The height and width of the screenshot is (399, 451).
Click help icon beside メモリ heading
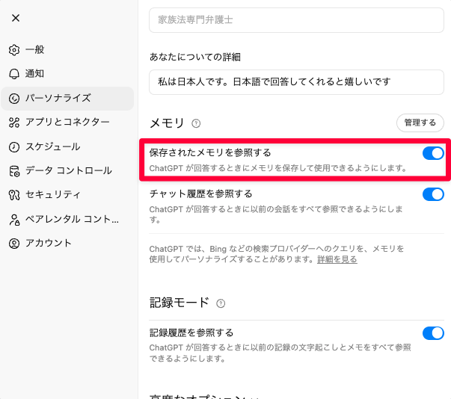click(197, 123)
